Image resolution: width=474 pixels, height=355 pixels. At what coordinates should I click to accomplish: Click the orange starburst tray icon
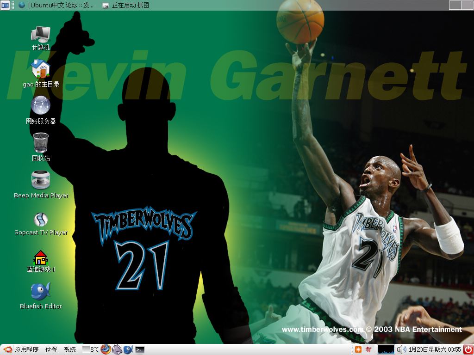coord(358,349)
